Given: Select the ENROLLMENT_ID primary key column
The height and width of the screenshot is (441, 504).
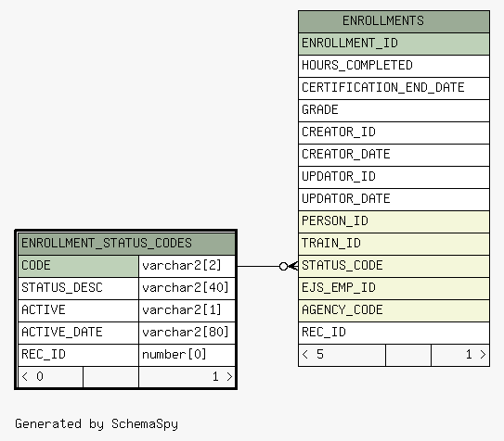Looking at the screenshot, I should tap(394, 44).
